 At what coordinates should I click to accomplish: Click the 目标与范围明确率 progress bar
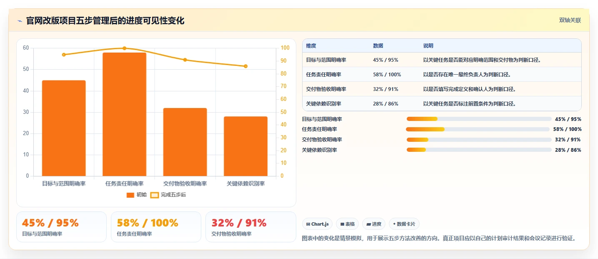(x=479, y=119)
